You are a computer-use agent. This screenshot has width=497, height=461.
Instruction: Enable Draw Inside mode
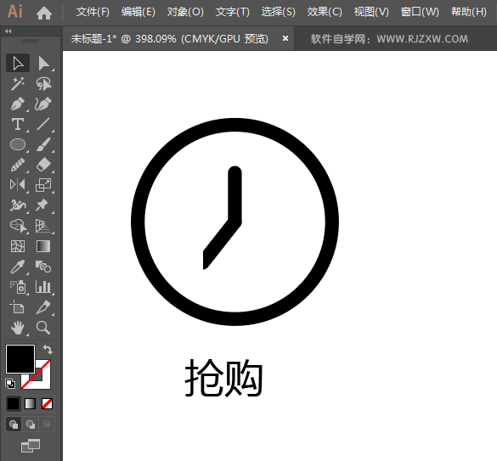click(x=47, y=424)
